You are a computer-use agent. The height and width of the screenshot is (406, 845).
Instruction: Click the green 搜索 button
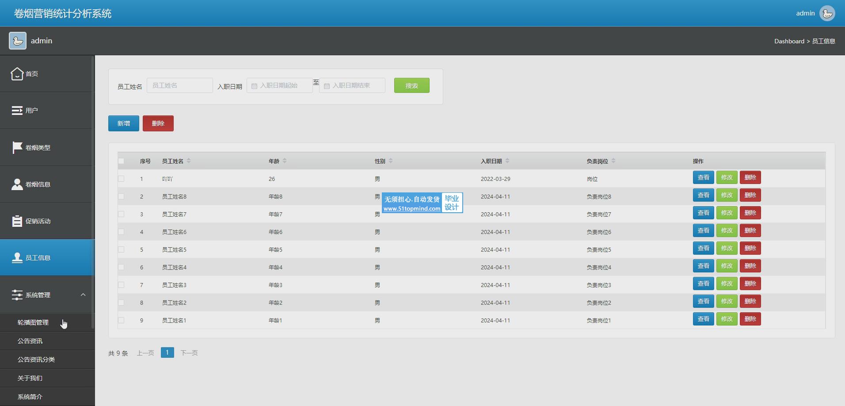pos(411,86)
